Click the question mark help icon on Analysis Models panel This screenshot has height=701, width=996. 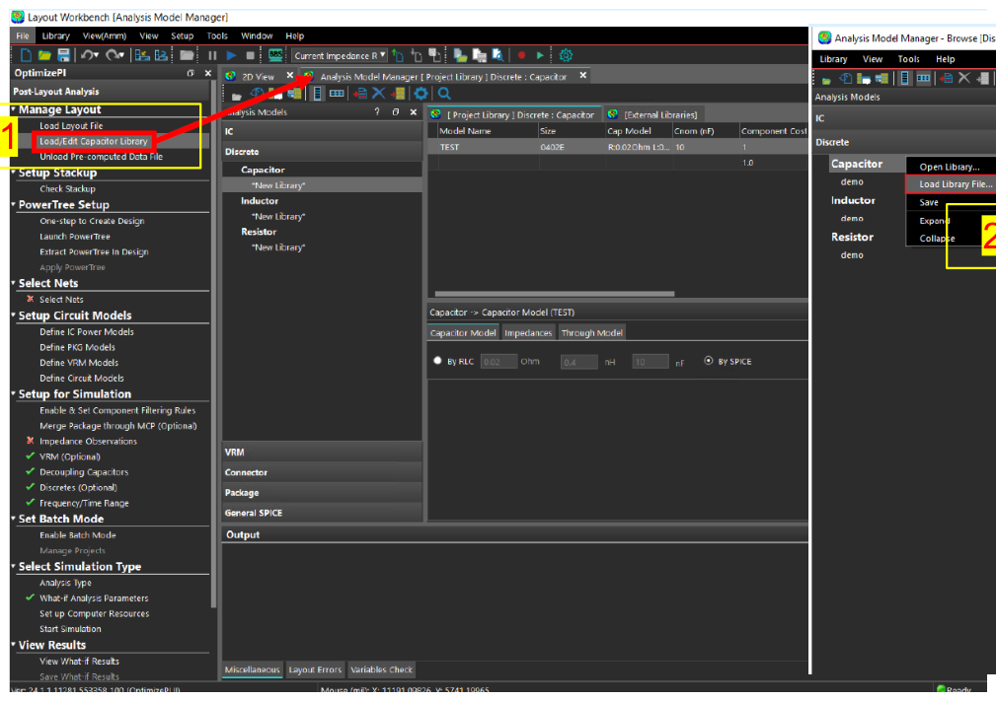tap(377, 111)
